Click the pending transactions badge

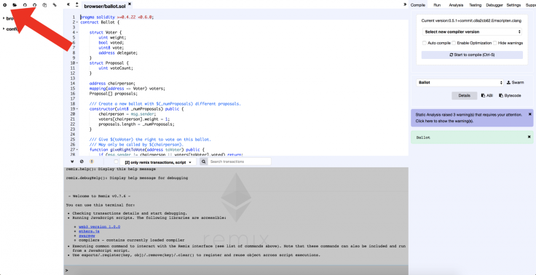coord(92,162)
